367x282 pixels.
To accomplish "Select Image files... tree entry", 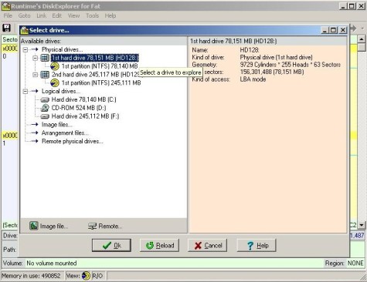I will (57, 125).
